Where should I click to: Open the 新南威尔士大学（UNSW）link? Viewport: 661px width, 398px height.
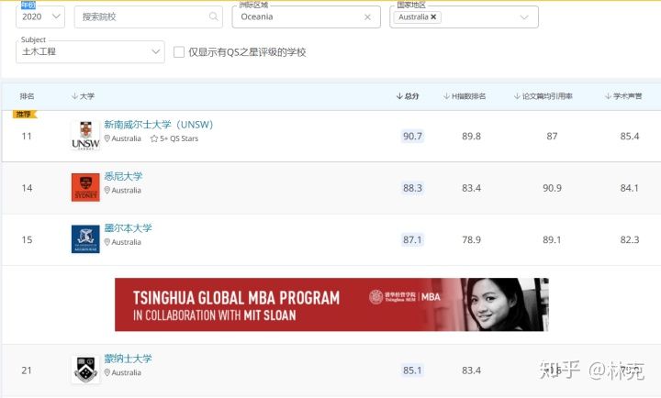coord(159,124)
